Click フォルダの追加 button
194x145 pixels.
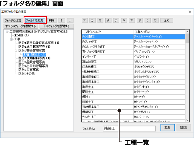click(x=13, y=20)
